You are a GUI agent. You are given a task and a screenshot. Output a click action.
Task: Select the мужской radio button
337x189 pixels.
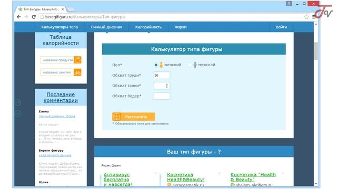190,65
